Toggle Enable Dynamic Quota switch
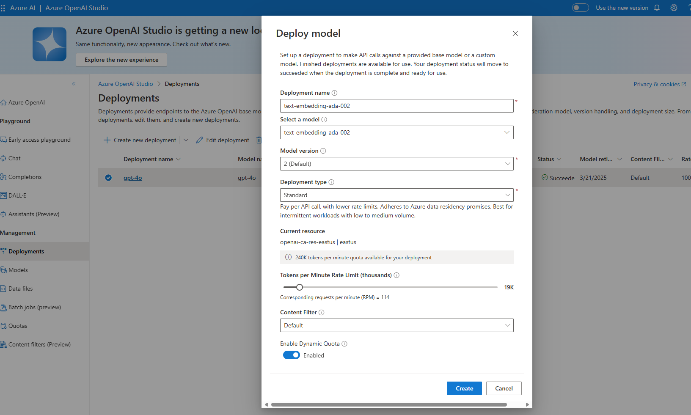 click(x=292, y=355)
